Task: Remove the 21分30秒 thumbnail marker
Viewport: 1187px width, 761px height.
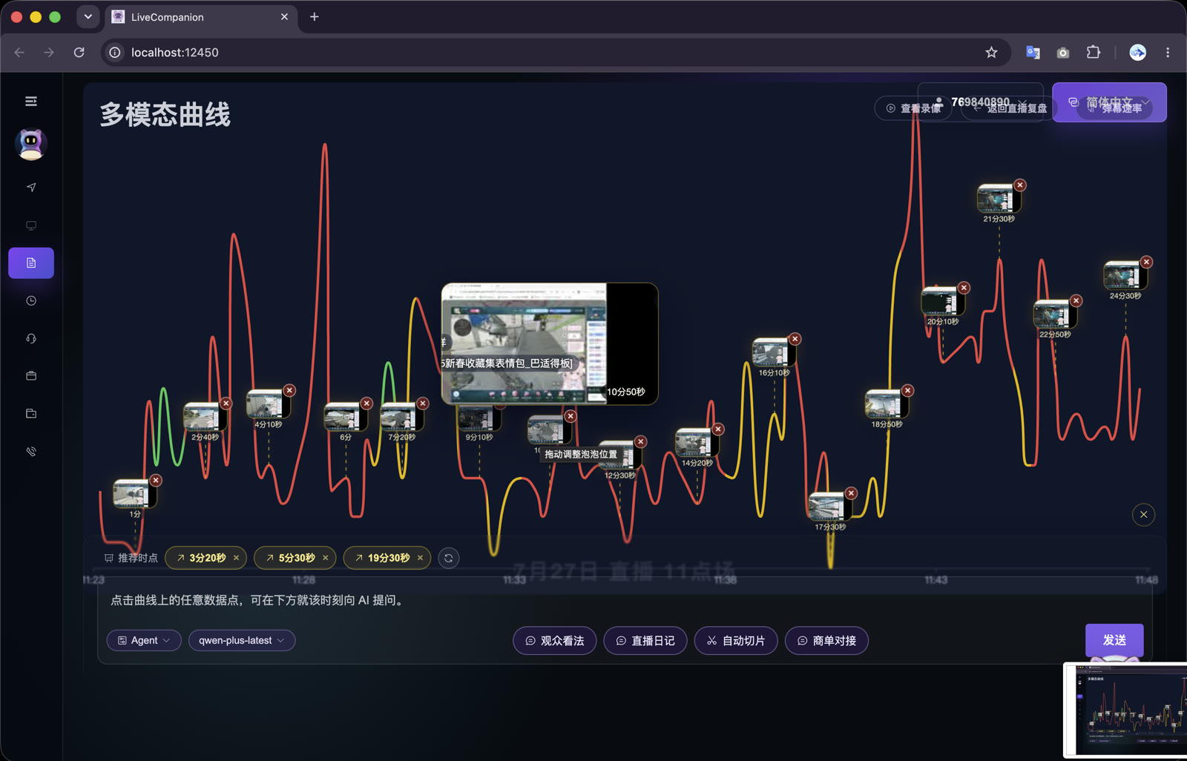Action: coord(1020,185)
